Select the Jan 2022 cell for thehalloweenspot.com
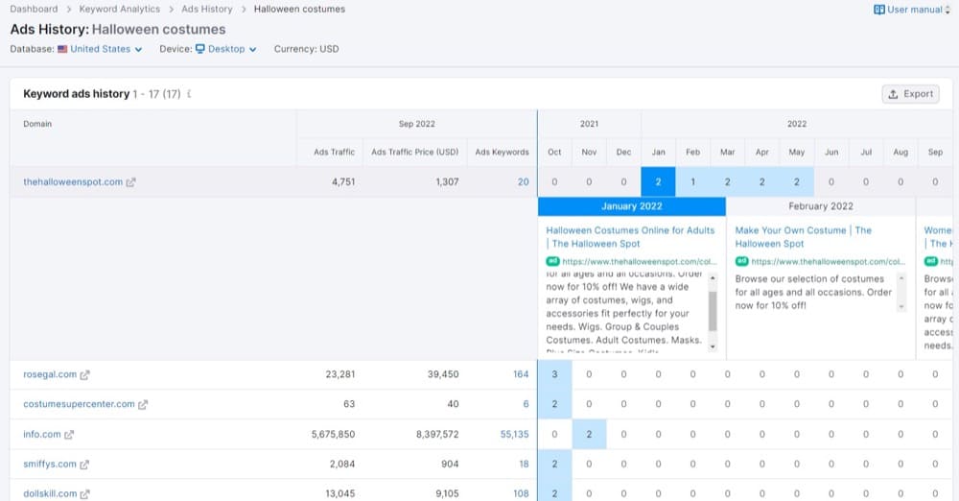The image size is (959, 501). tap(658, 182)
